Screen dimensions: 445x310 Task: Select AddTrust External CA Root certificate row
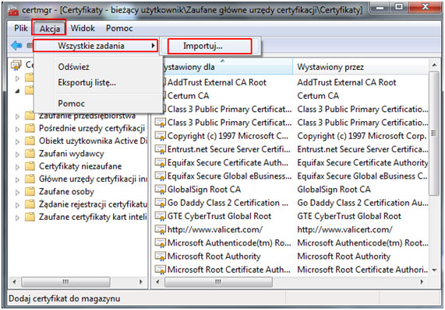(217, 82)
